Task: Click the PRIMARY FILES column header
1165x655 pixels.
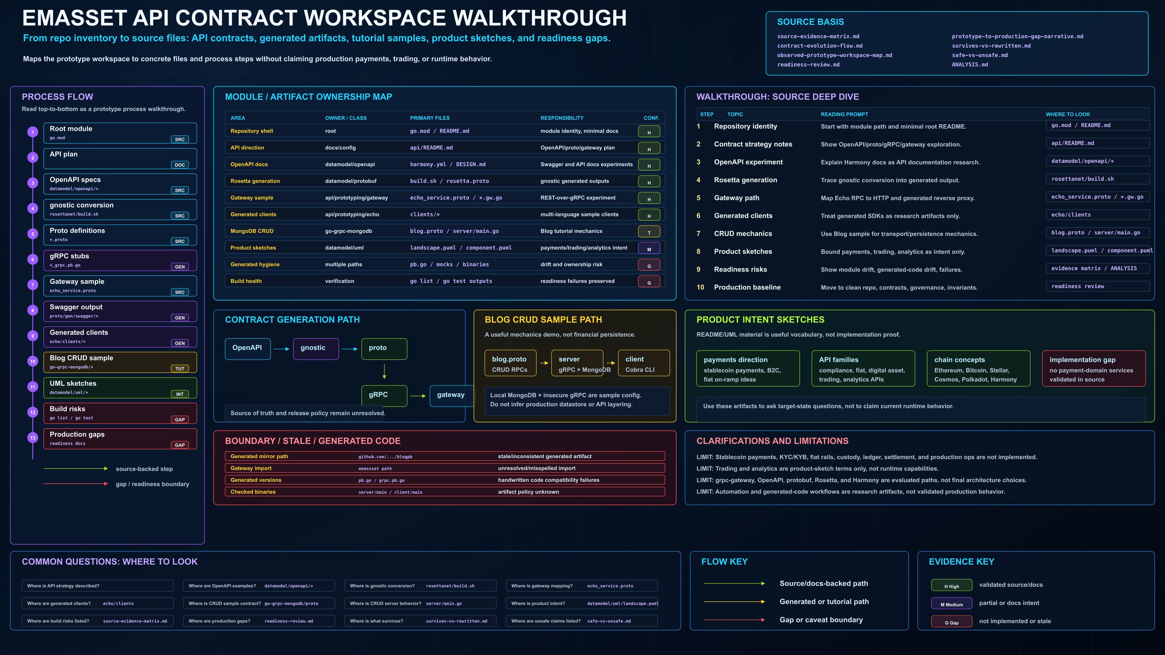Action: 430,118
